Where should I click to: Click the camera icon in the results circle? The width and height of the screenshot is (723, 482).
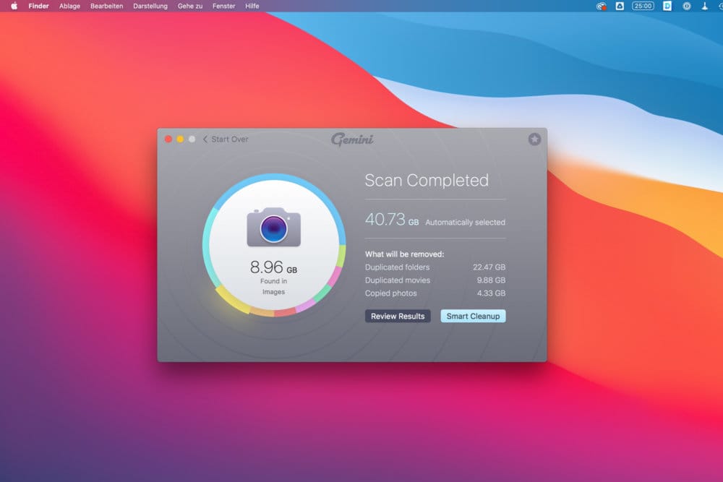(274, 227)
